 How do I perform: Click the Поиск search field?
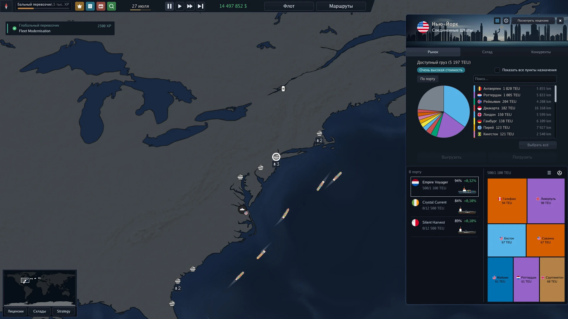coord(515,79)
